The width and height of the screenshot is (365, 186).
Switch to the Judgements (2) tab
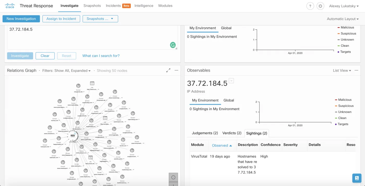click(x=205, y=133)
